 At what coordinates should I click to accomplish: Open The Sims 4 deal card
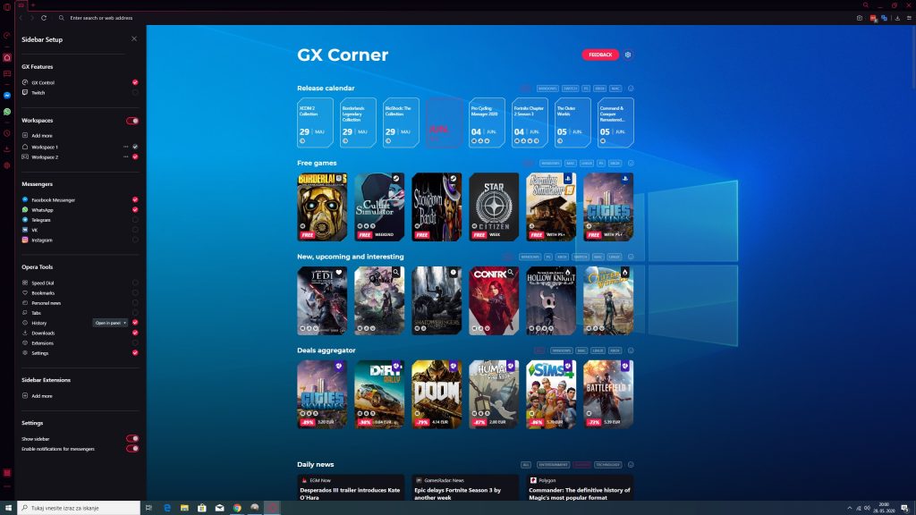pyautogui.click(x=551, y=394)
